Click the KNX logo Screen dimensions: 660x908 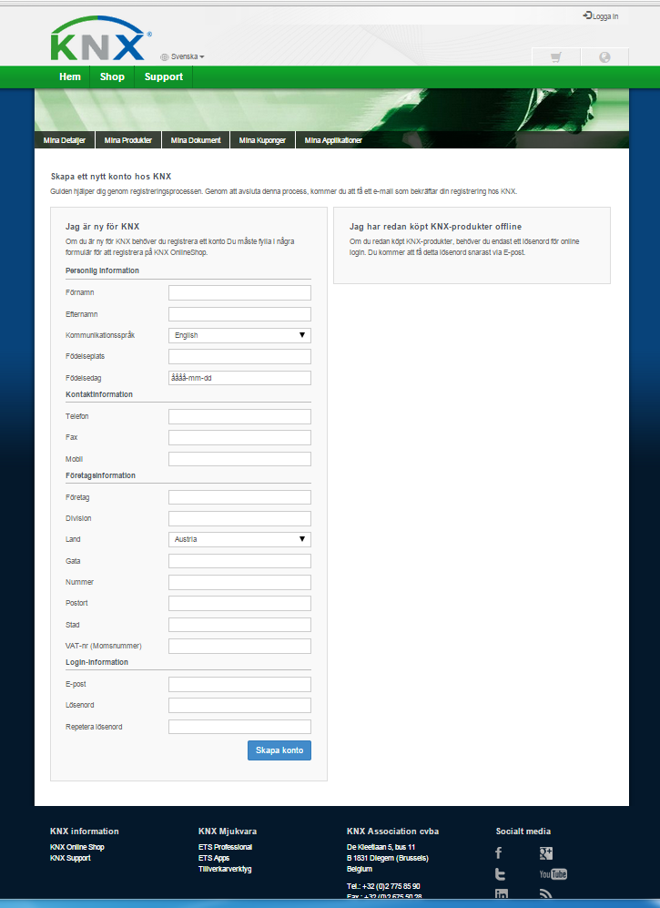[100, 39]
